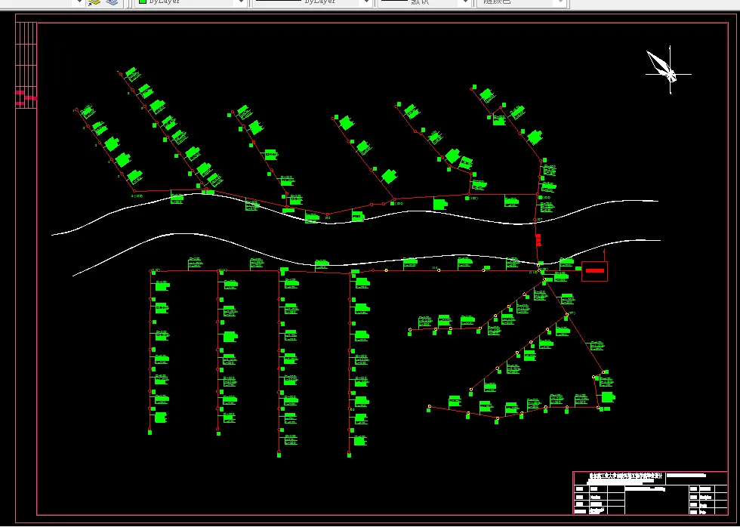The image size is (740, 527).
Task: Click the blue-gray layer stack toolbar icon
Action: 112,2
